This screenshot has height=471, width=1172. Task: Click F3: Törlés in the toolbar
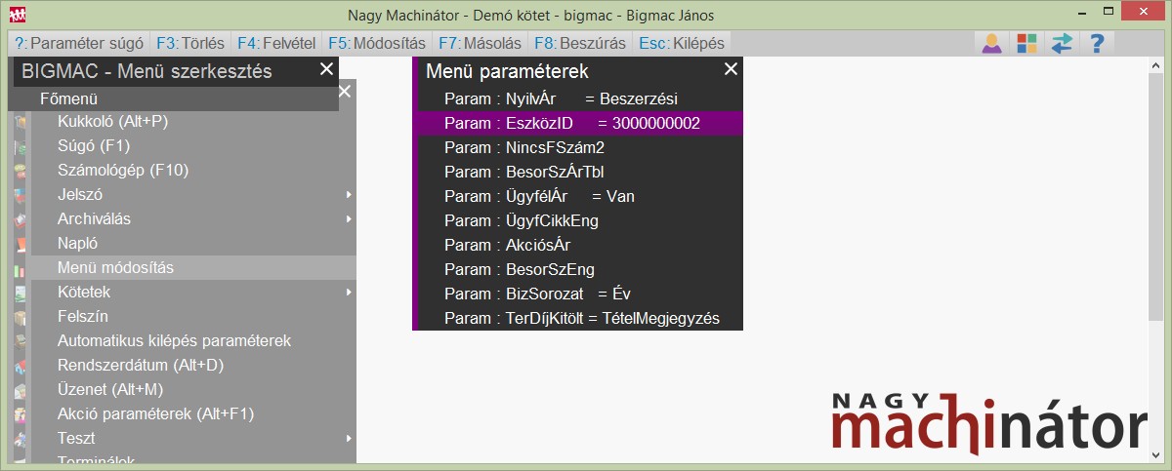(190, 43)
